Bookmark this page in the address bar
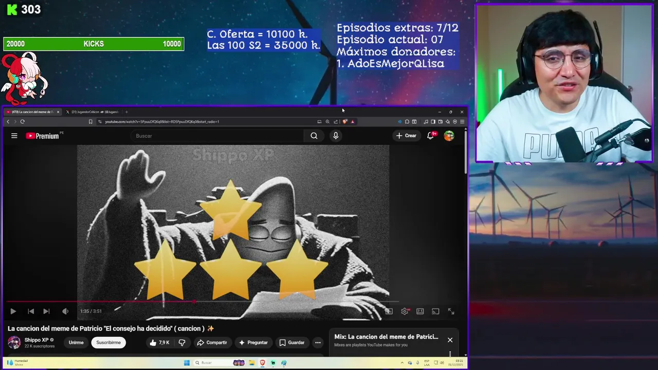Image resolution: width=658 pixels, height=370 pixels. tap(90, 122)
